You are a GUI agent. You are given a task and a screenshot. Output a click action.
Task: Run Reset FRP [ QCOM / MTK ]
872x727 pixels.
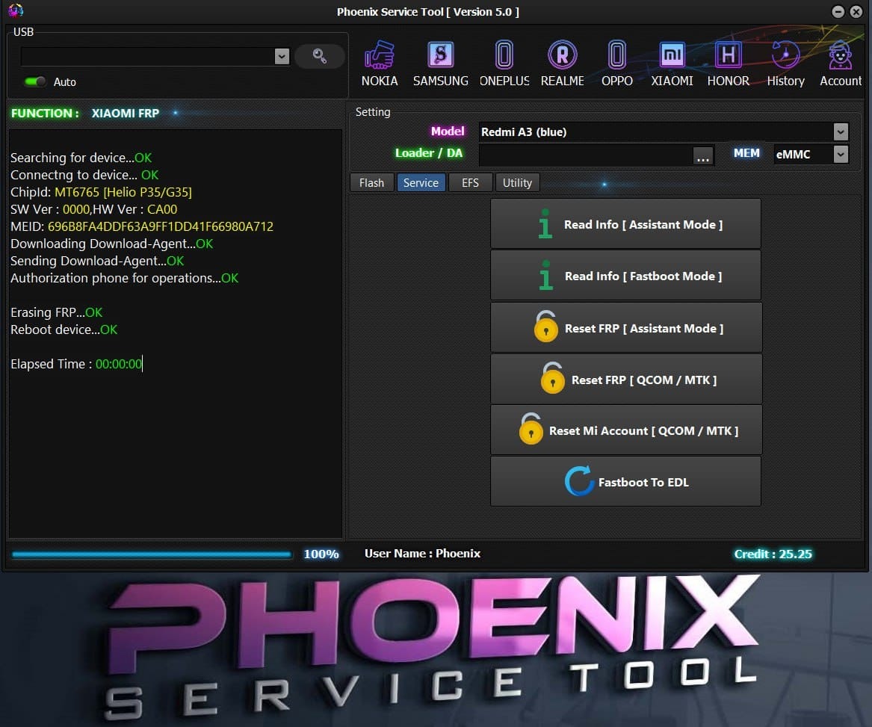pos(625,379)
